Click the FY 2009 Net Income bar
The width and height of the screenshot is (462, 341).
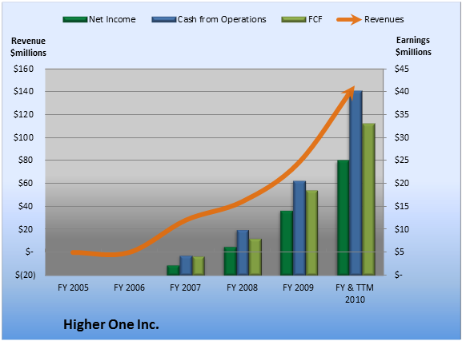(x=287, y=243)
